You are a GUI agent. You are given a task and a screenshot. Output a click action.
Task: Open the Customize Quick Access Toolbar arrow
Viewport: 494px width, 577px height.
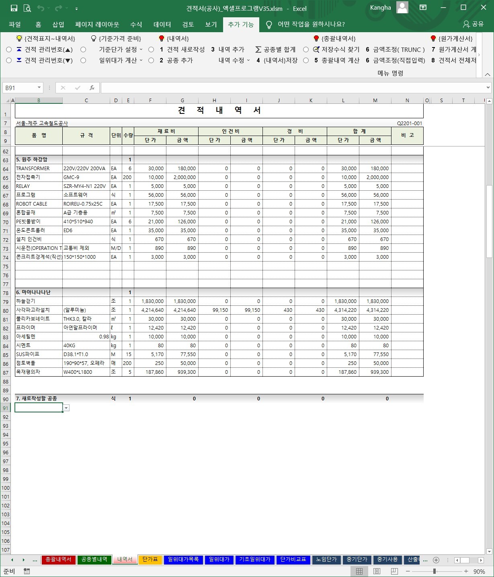point(76,8)
